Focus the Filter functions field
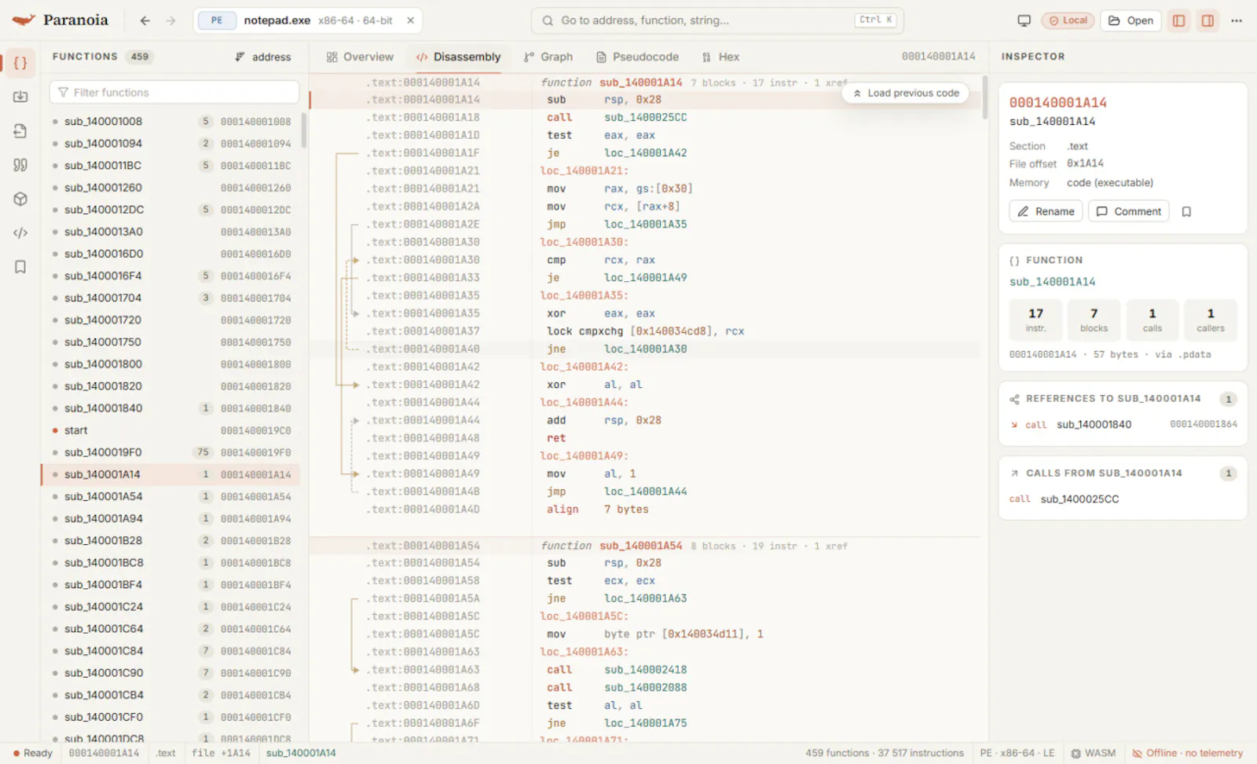Image resolution: width=1257 pixels, height=764 pixels. click(174, 92)
